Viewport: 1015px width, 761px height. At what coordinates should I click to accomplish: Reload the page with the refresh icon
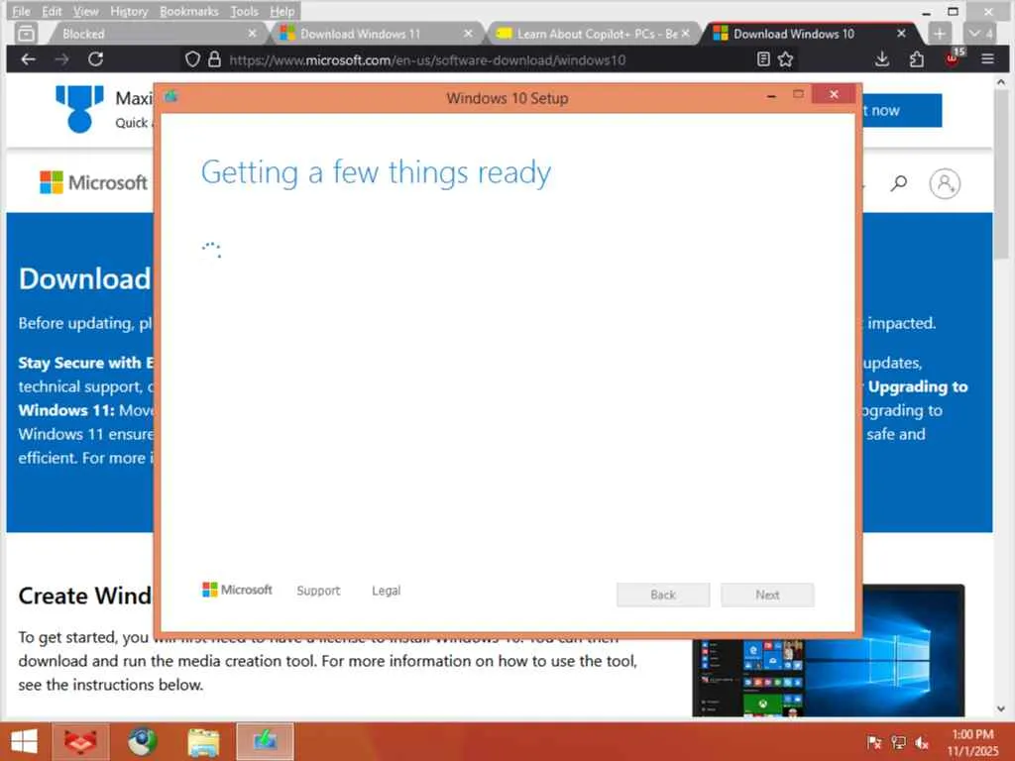point(96,59)
